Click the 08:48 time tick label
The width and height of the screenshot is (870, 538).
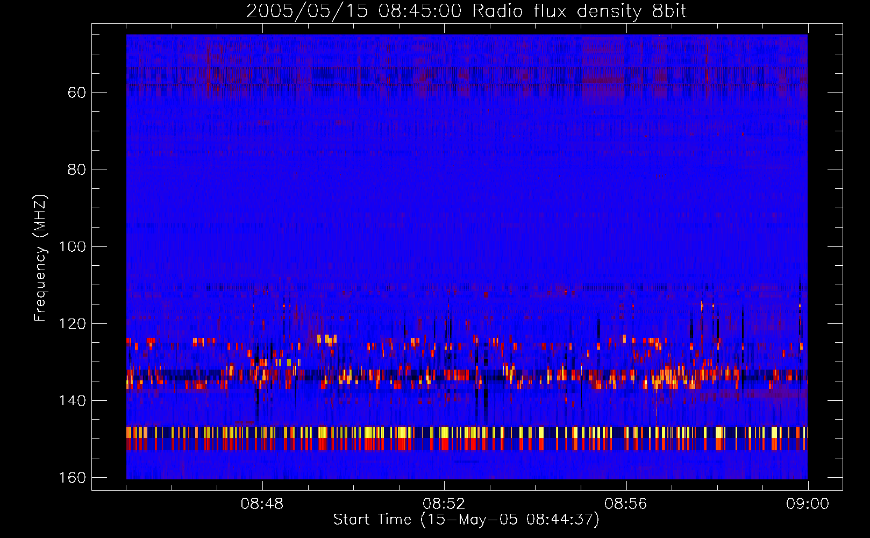(262, 504)
